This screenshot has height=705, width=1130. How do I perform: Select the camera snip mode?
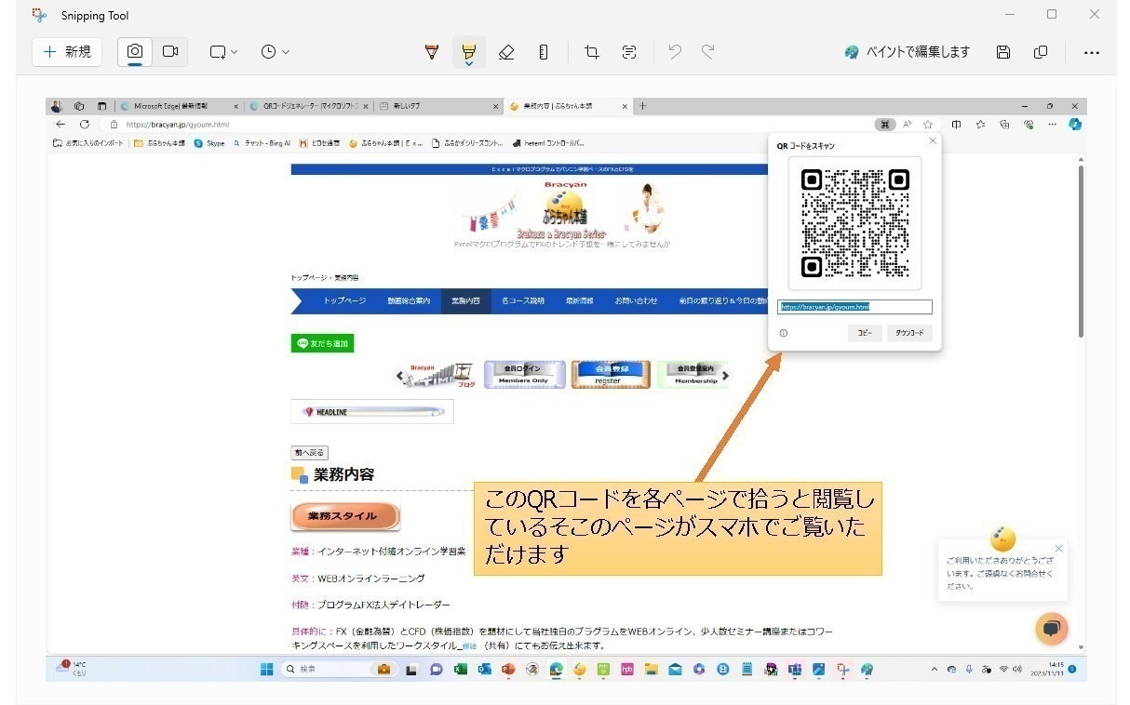135,52
